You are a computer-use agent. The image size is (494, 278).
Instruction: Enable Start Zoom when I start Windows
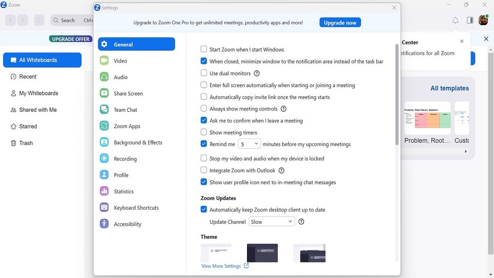coord(204,49)
